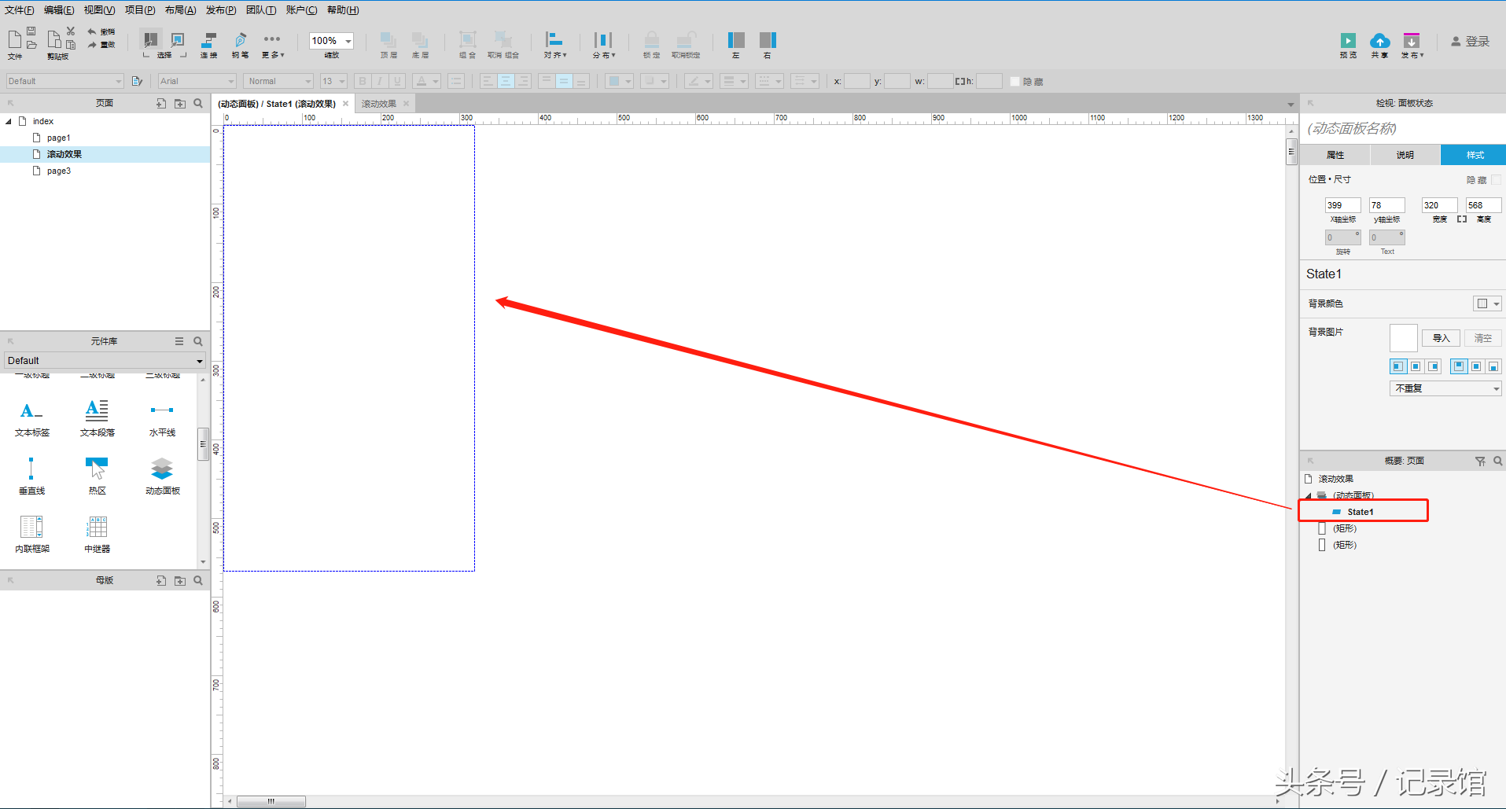Choose contained selection mode icon
Image resolution: width=1506 pixels, height=809 pixels.
[x=178, y=39]
